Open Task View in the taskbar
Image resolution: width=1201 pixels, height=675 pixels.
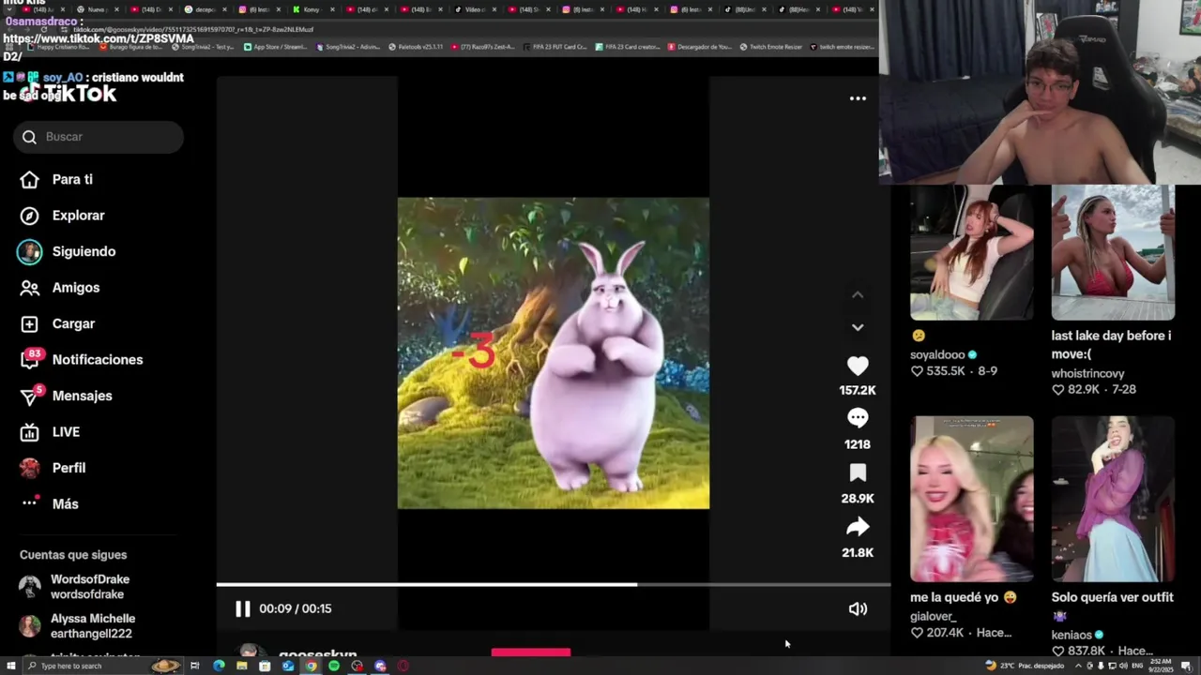[195, 666]
